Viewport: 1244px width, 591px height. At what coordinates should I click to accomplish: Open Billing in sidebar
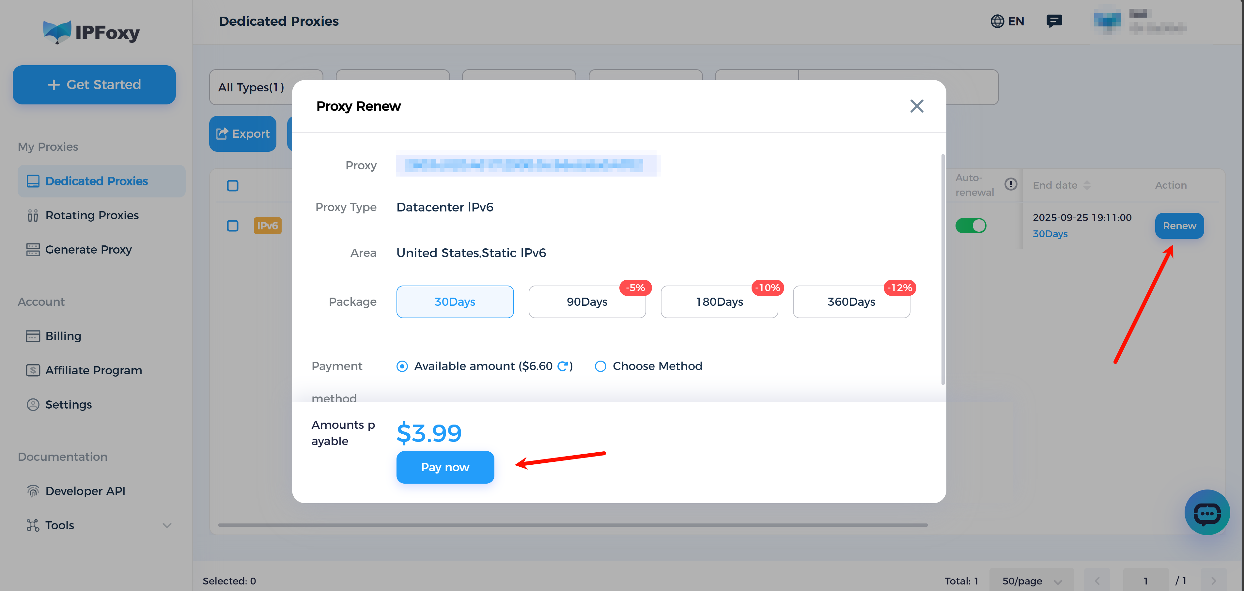63,336
